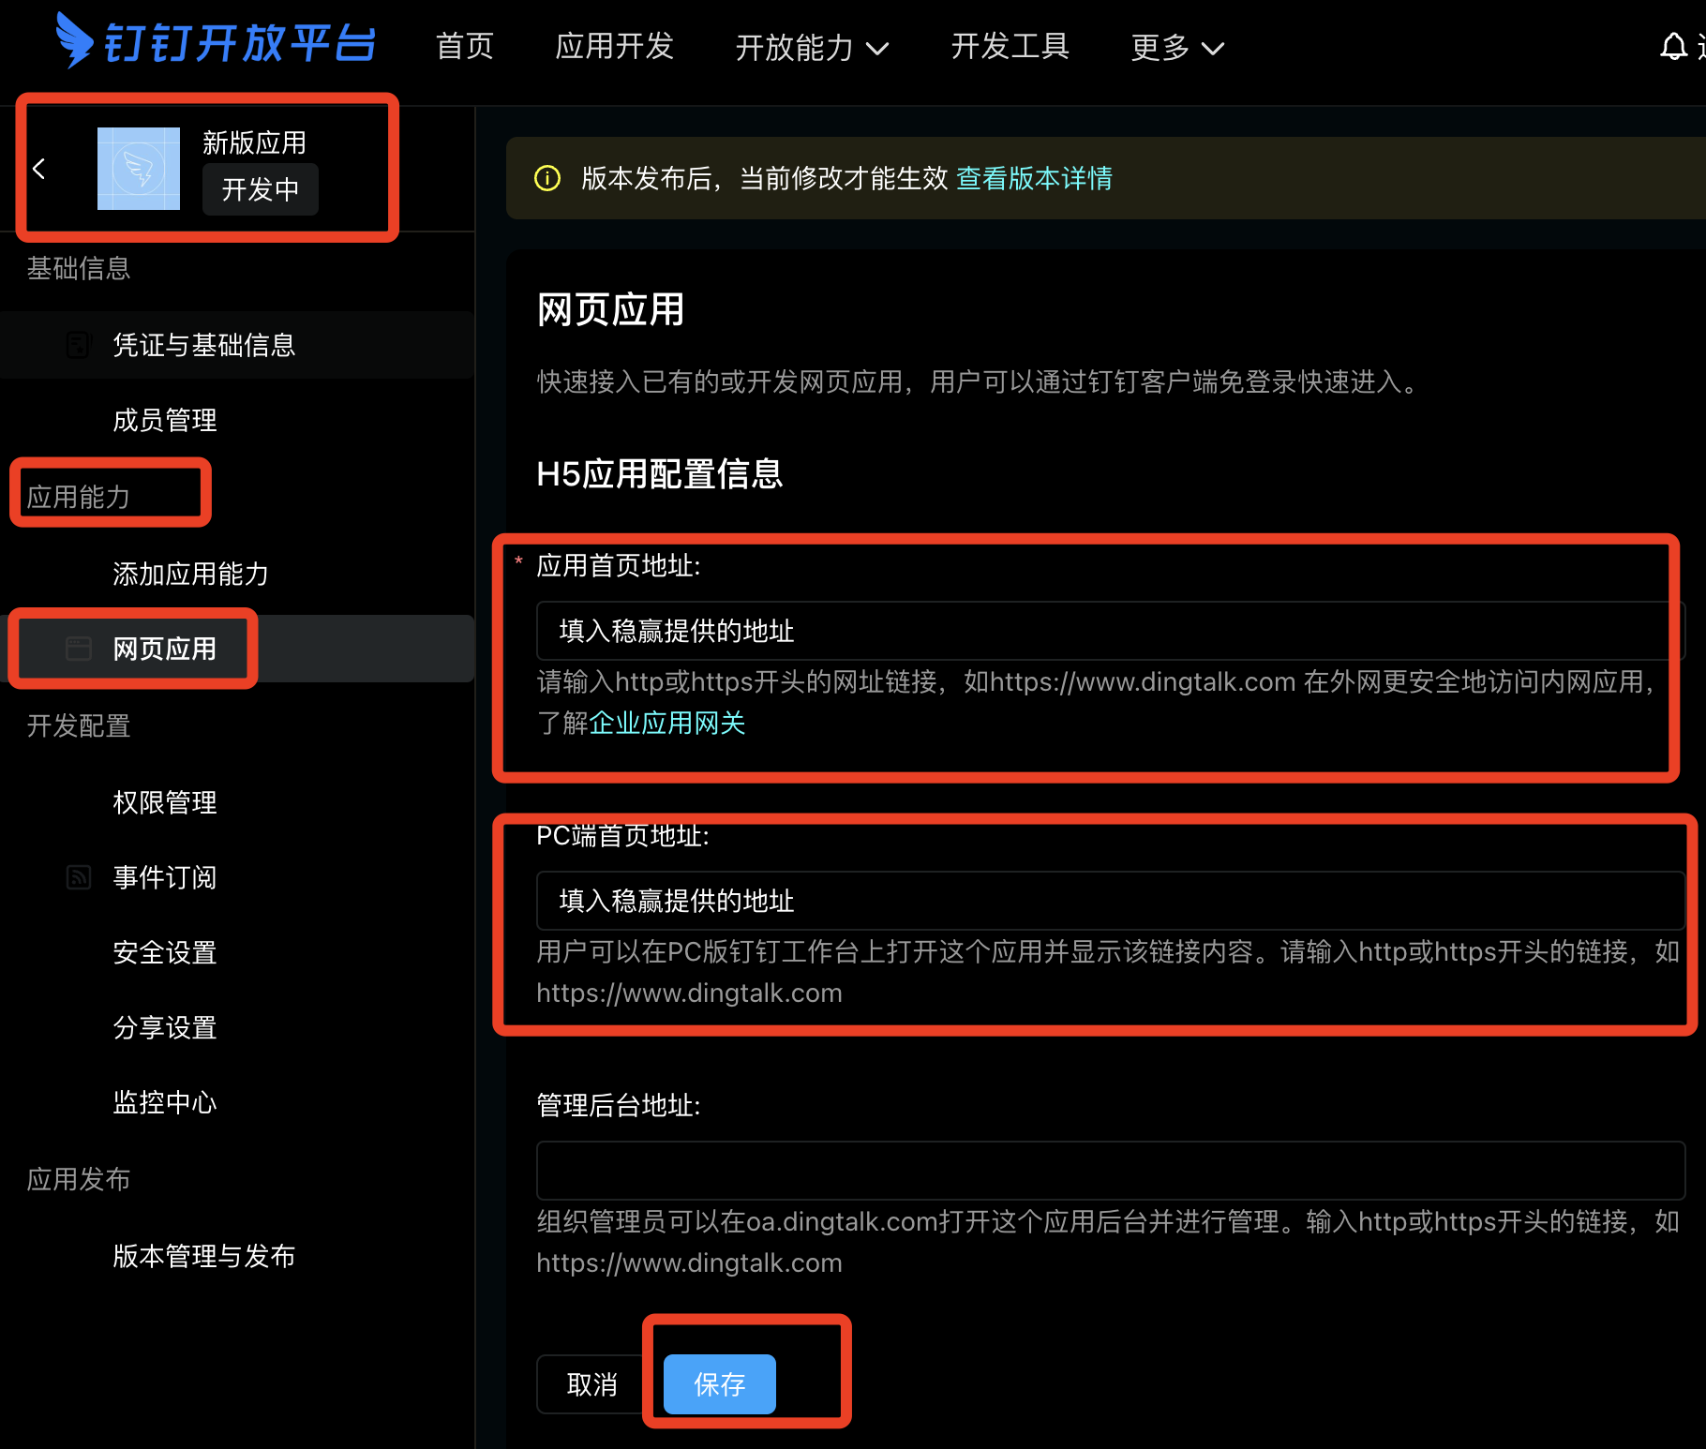The image size is (1706, 1449).
Task: Click the DingTalk open platform logo
Action: coord(216,41)
